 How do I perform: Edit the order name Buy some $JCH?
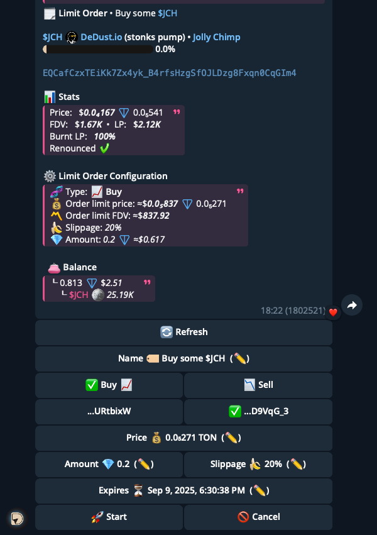[183, 359]
